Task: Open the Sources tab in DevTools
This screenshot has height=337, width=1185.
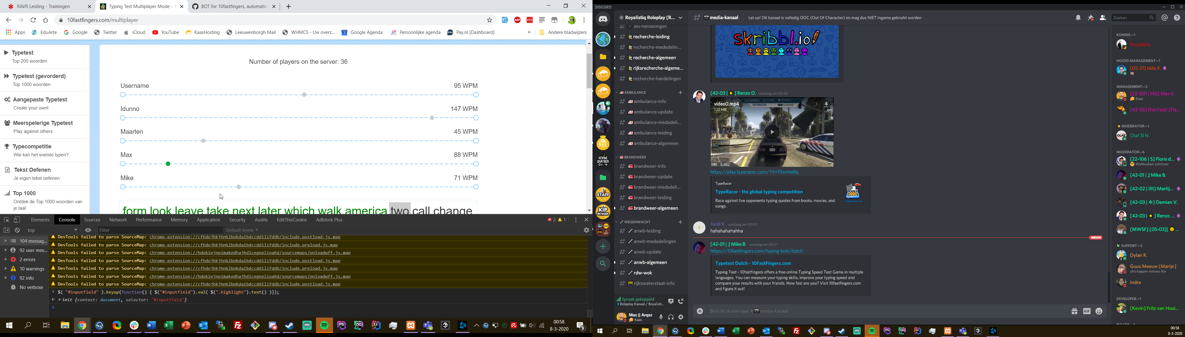Action: click(92, 220)
